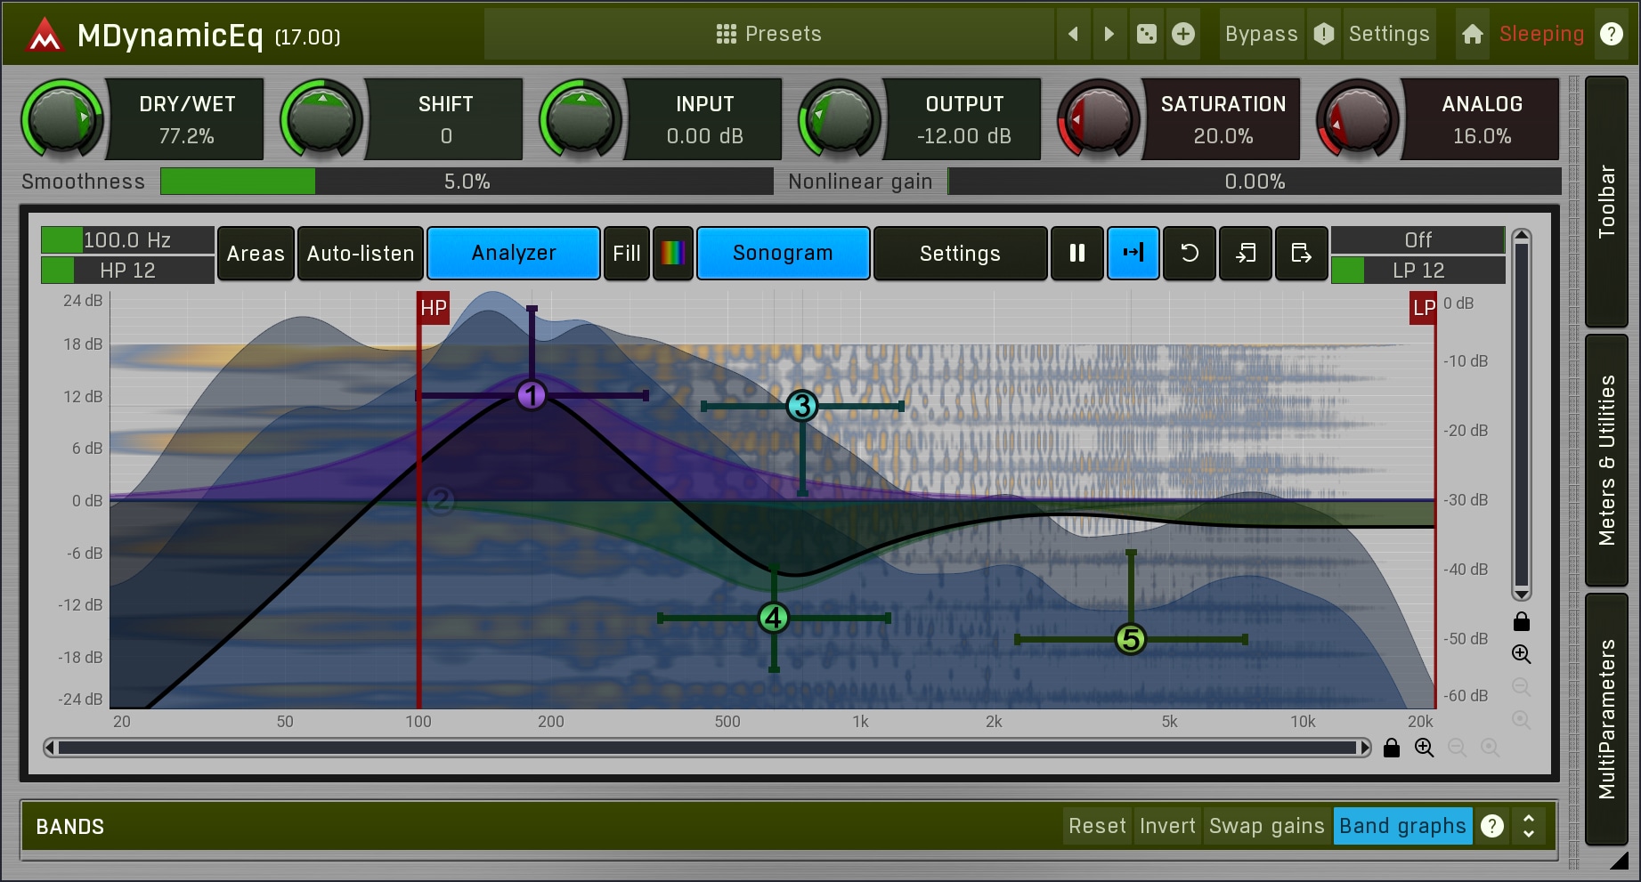
Task: Click the Bypass button
Action: [x=1261, y=34]
